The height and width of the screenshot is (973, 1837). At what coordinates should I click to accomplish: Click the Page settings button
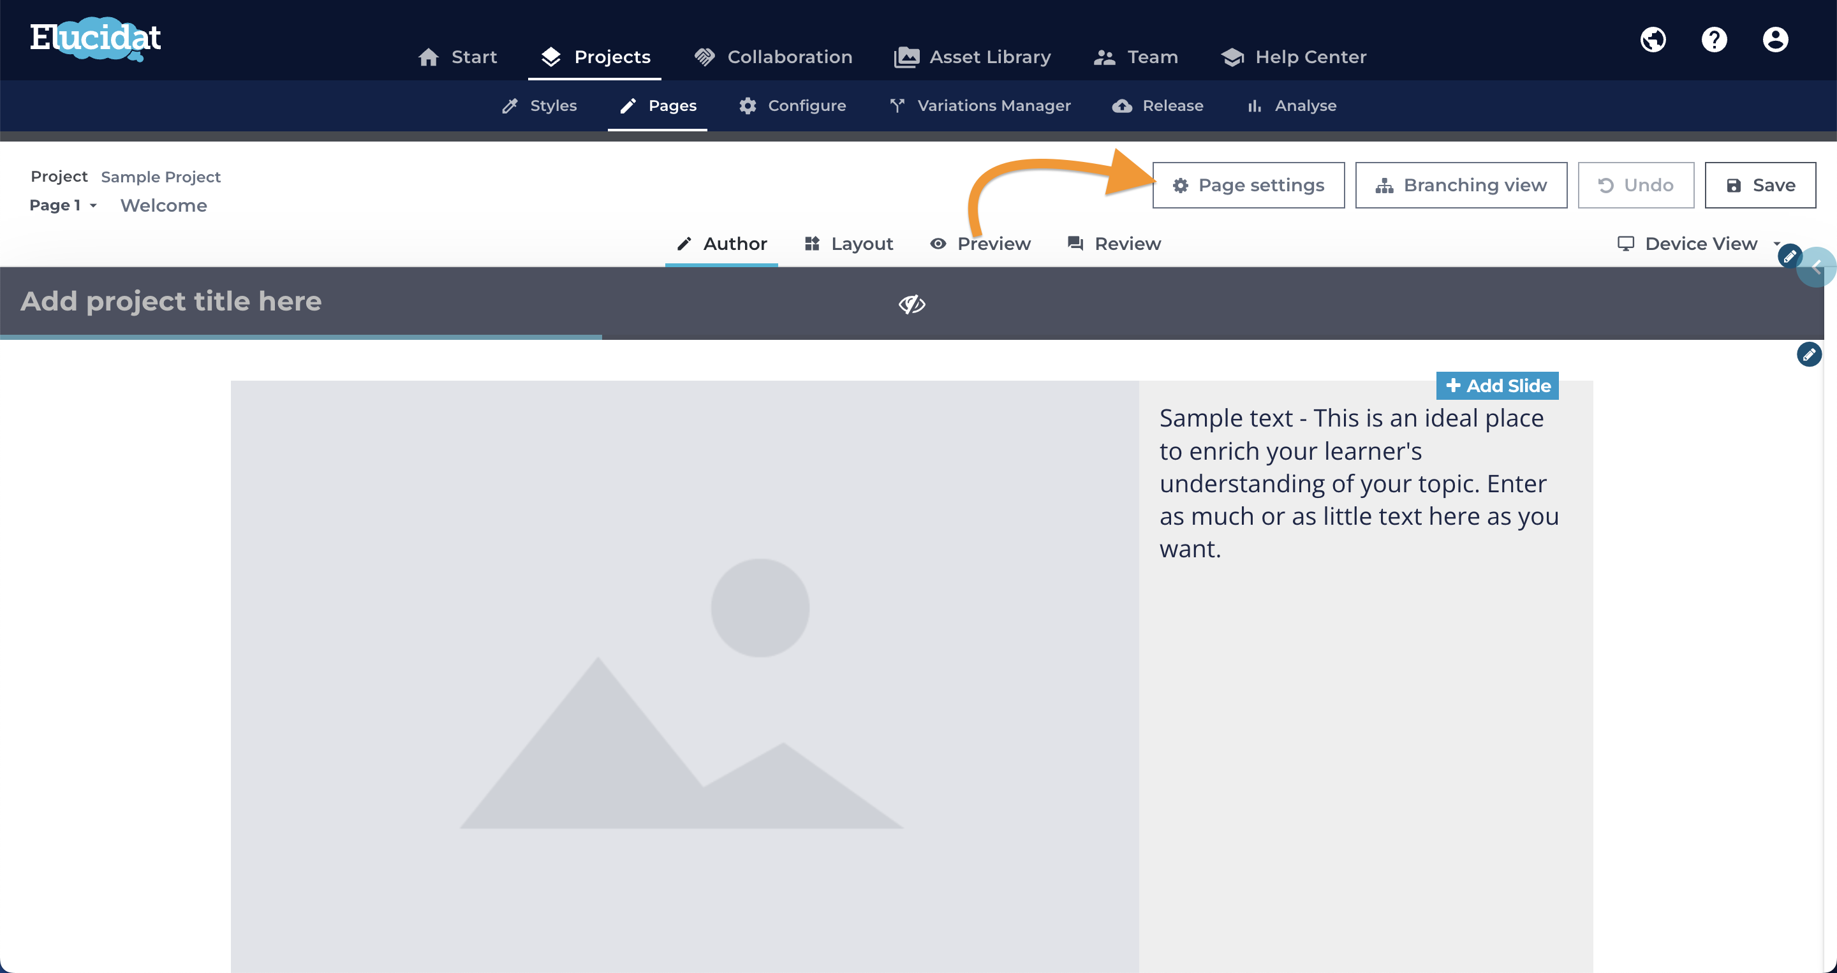click(x=1249, y=186)
